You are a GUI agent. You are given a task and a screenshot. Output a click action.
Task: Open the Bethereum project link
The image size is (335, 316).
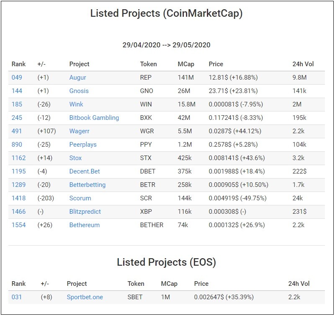click(x=85, y=225)
